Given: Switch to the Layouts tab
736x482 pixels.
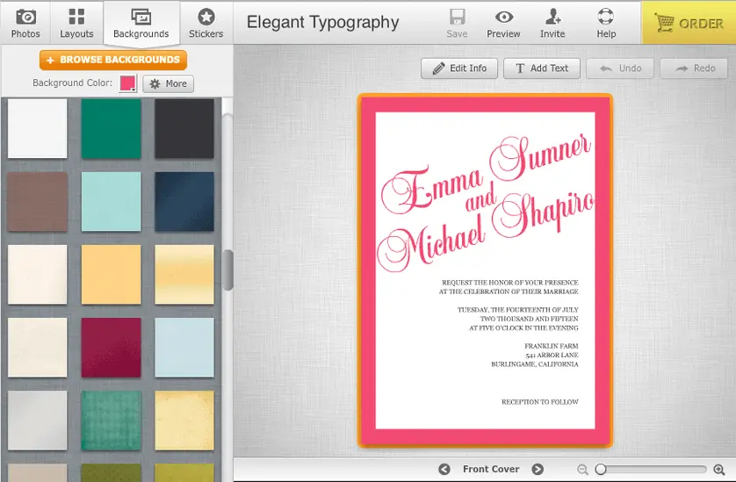Looking at the screenshot, I should [x=76, y=24].
